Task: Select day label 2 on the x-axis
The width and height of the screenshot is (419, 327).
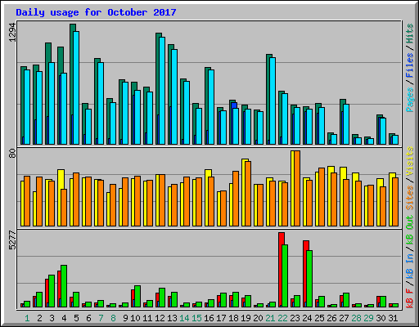Action: point(39,318)
